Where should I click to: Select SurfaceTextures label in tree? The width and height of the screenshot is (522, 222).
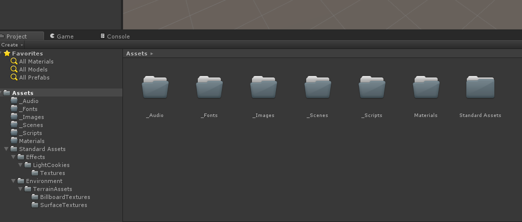pyautogui.click(x=64, y=204)
